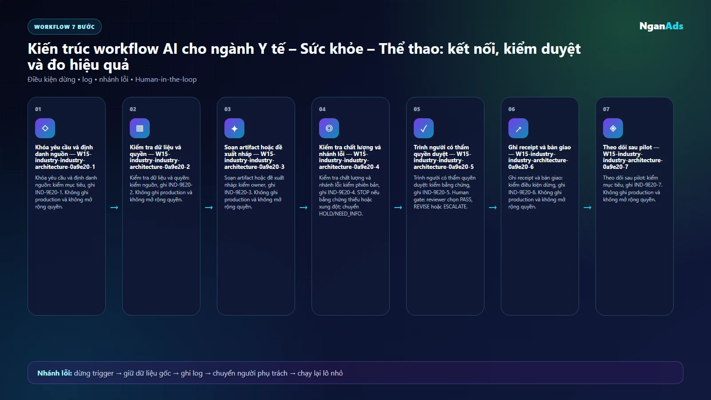Click step number label '06'
Image resolution: width=711 pixels, height=400 pixels.
511,109
